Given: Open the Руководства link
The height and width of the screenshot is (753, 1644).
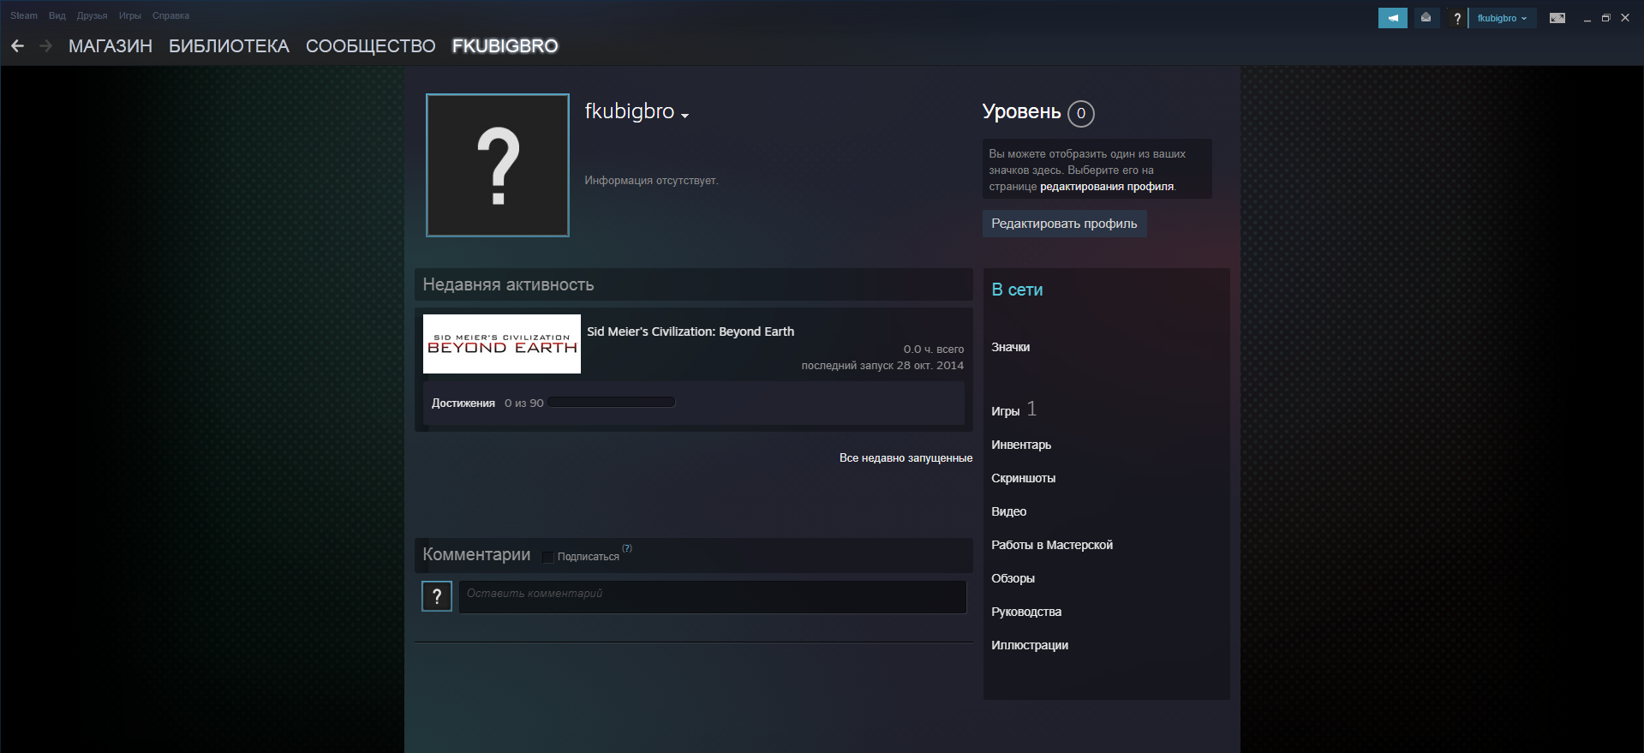Looking at the screenshot, I should click(1026, 612).
